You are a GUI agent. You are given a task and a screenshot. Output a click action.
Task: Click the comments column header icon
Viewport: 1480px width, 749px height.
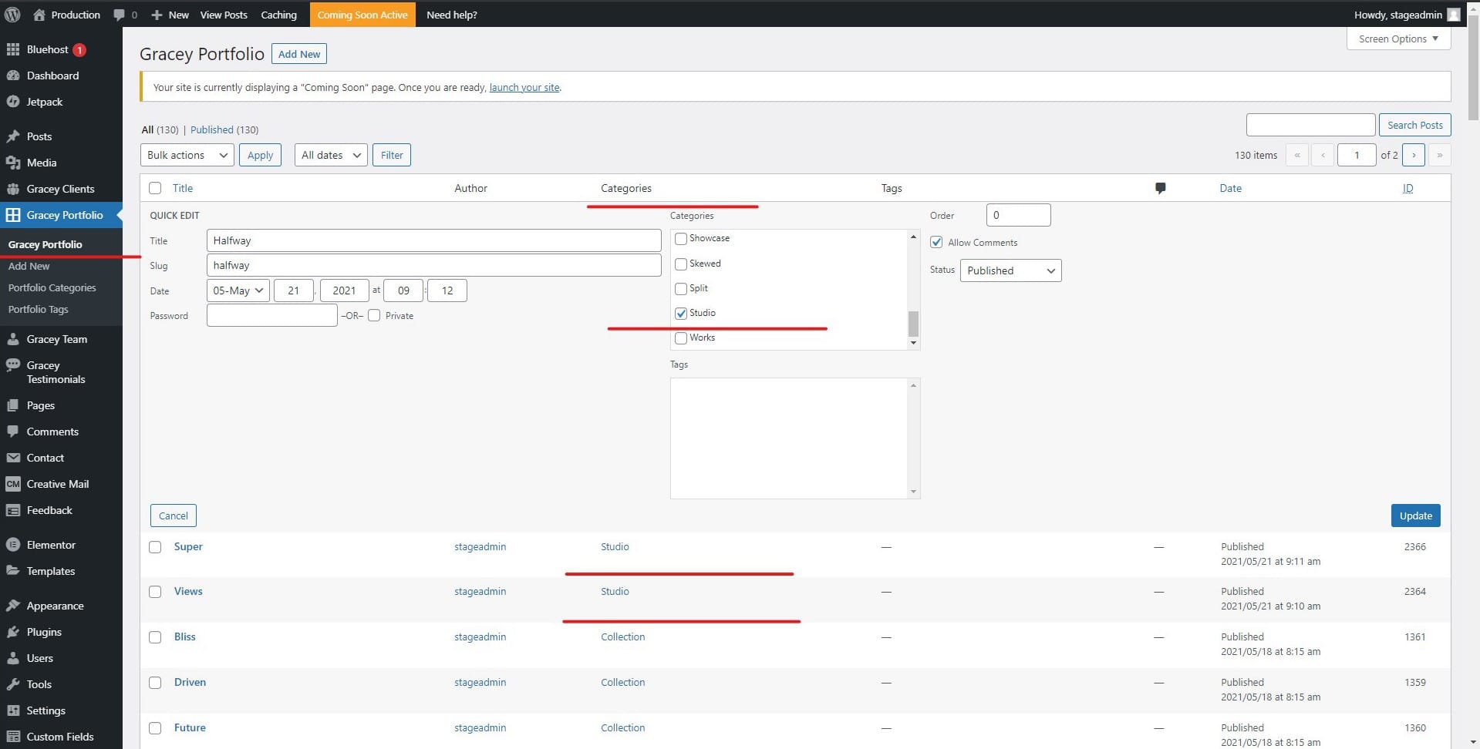pyautogui.click(x=1160, y=188)
